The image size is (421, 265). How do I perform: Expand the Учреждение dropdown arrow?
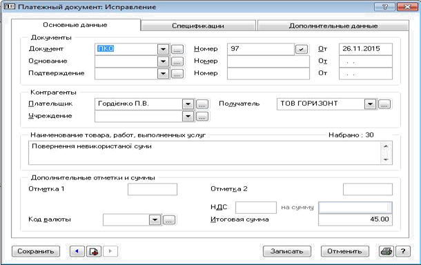click(x=188, y=116)
